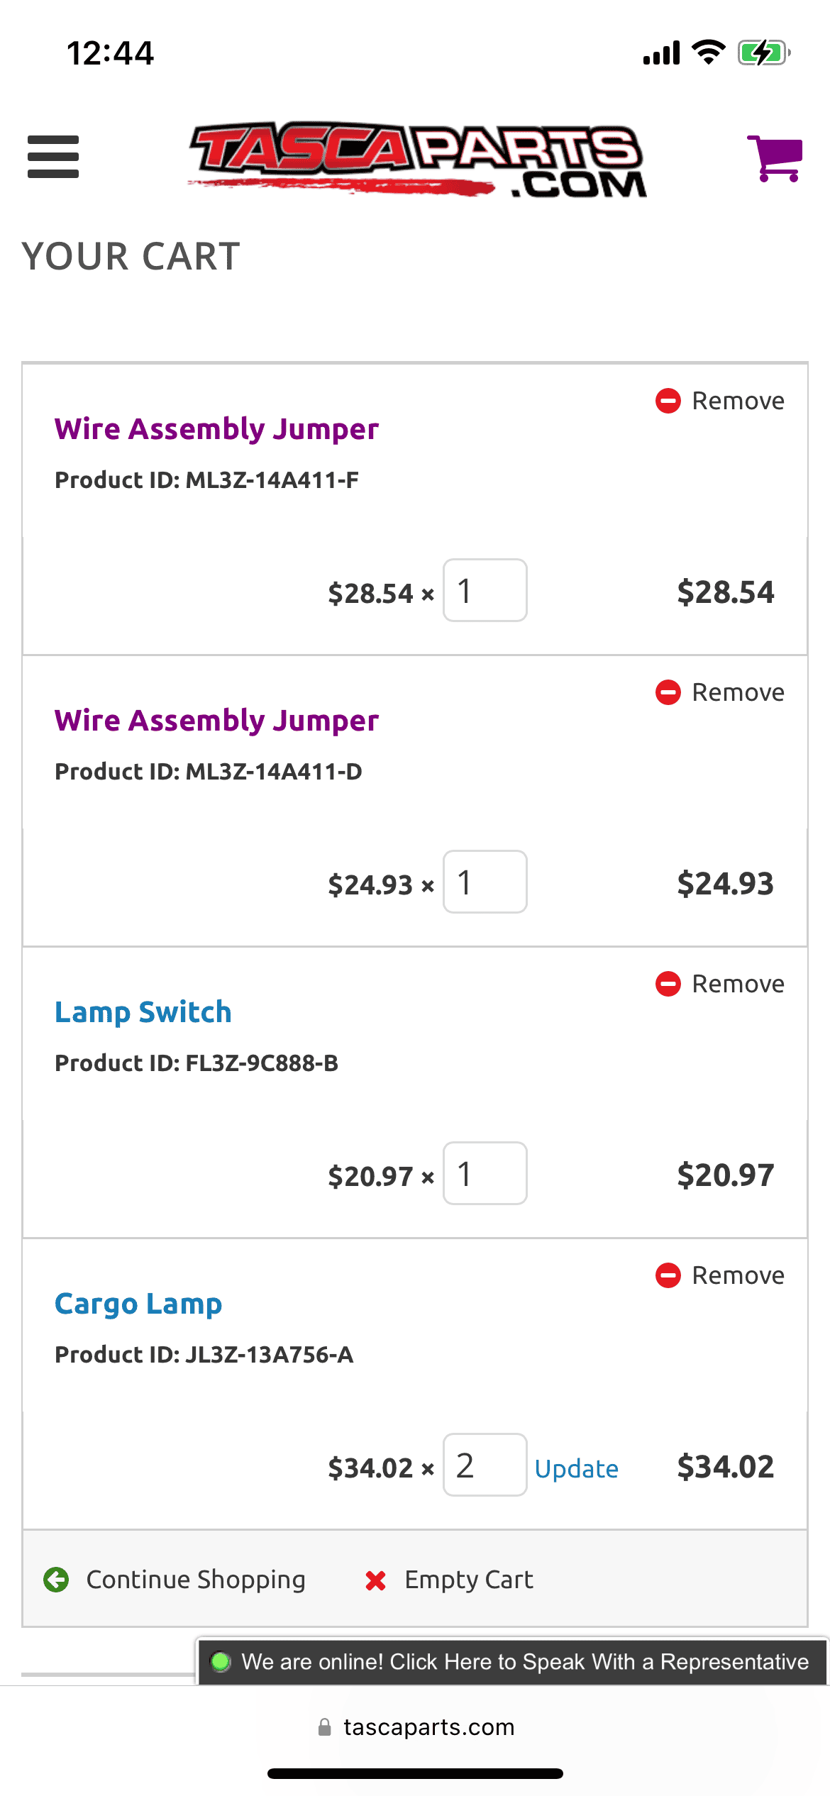Tap the purple shopping cart icon
Image resolution: width=830 pixels, height=1796 pixels.
[x=775, y=157]
